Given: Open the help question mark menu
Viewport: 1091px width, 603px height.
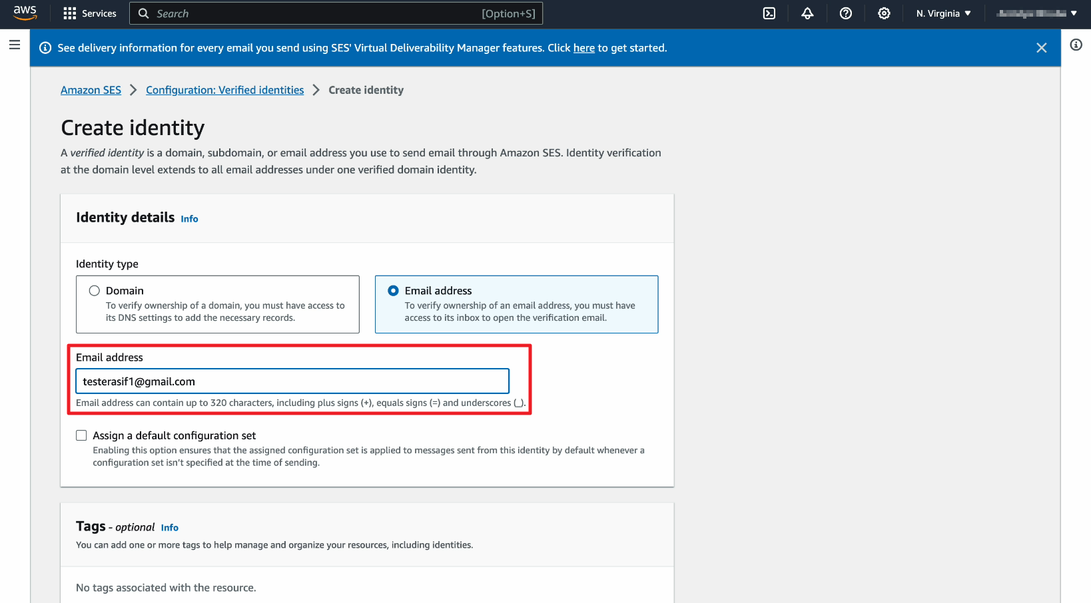Looking at the screenshot, I should point(845,13).
